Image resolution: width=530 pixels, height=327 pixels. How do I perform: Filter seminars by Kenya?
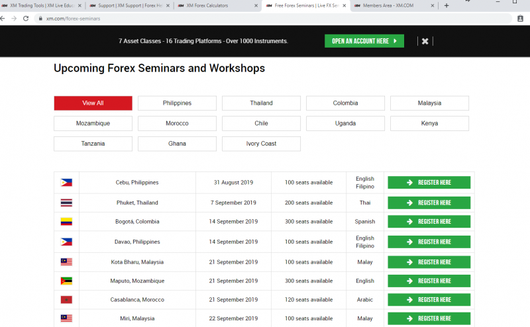(x=429, y=123)
